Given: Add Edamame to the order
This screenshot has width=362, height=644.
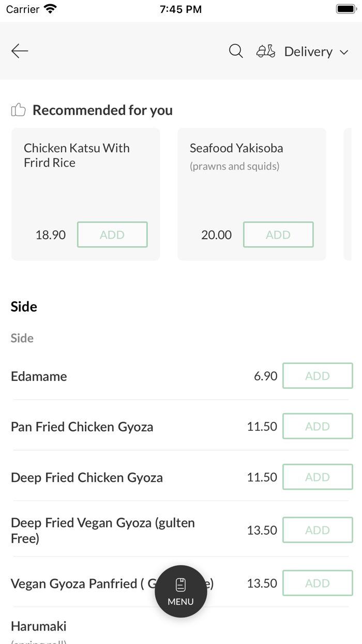Looking at the screenshot, I should tap(318, 376).
